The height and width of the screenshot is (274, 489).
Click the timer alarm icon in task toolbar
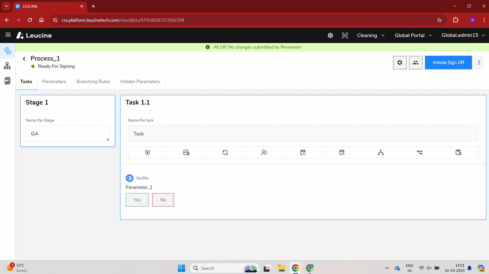click(x=147, y=152)
